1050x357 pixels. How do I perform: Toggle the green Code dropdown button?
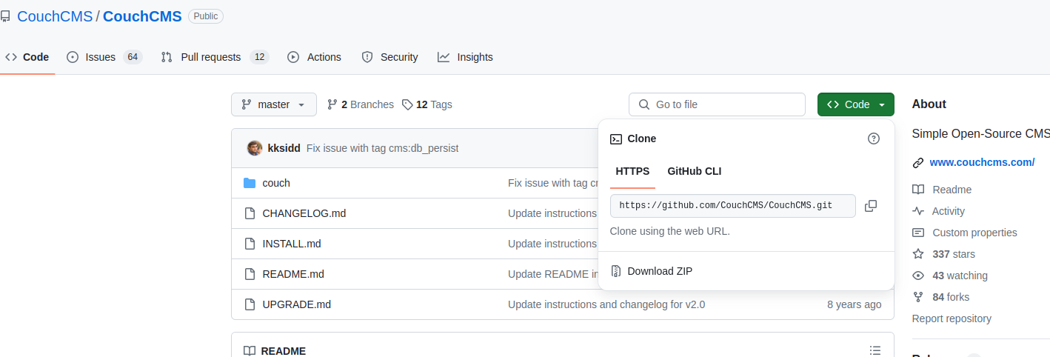coord(856,104)
